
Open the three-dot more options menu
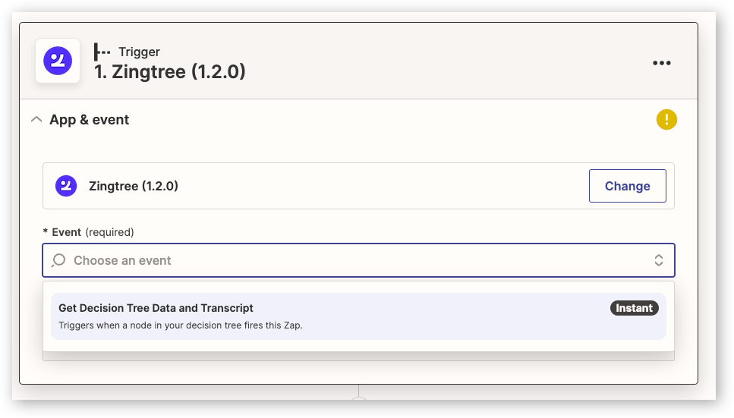pyautogui.click(x=661, y=63)
